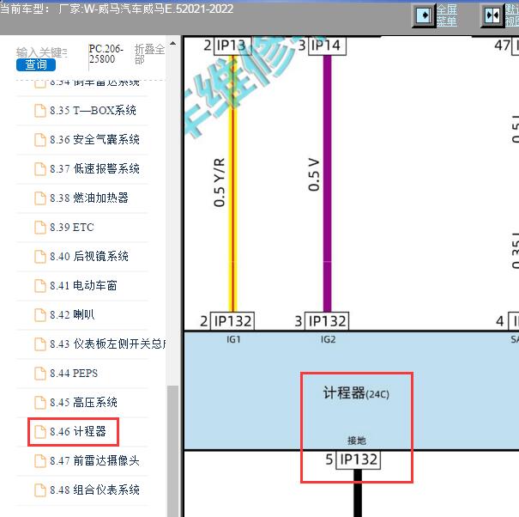Open 8.39 ETC entry

coord(72,228)
